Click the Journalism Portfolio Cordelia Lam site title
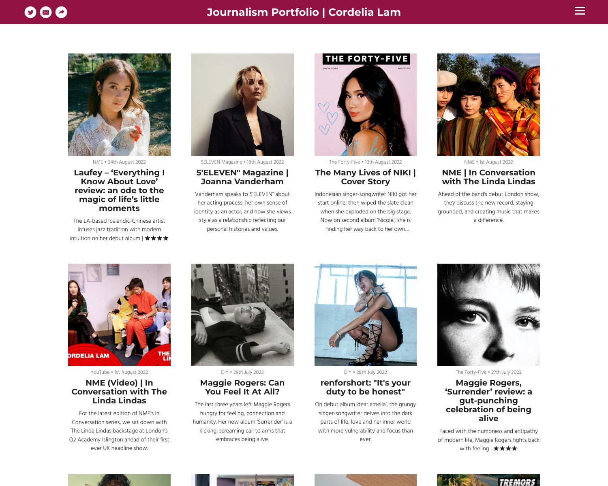 [304, 12]
